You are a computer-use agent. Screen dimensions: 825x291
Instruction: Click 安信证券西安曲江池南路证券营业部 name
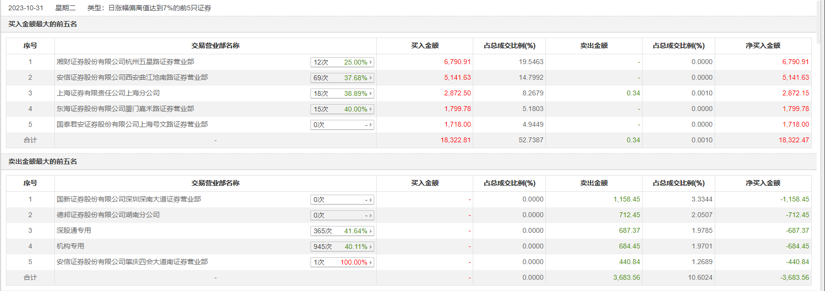tap(132, 77)
